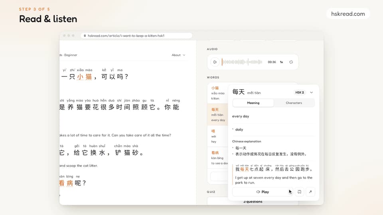
Task: Click the Chinese explanation 每一天
Action: click(x=241, y=148)
